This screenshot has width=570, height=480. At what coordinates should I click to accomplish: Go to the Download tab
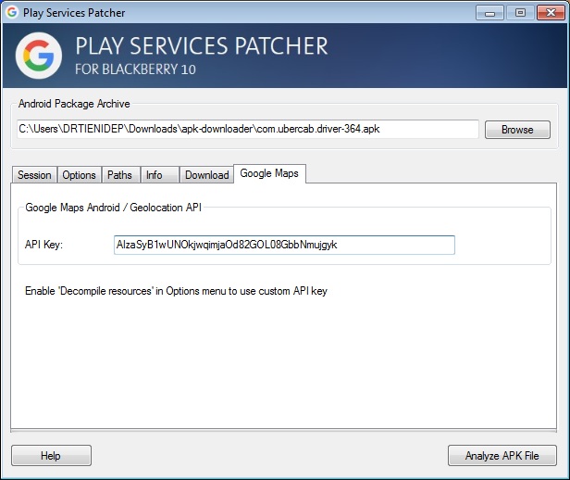tap(207, 175)
